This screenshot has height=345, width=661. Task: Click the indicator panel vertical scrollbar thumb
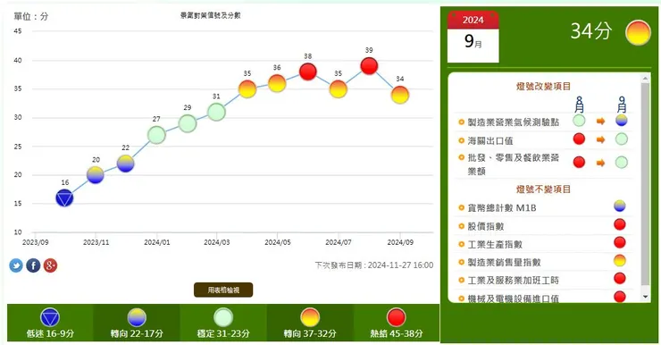coord(645,184)
